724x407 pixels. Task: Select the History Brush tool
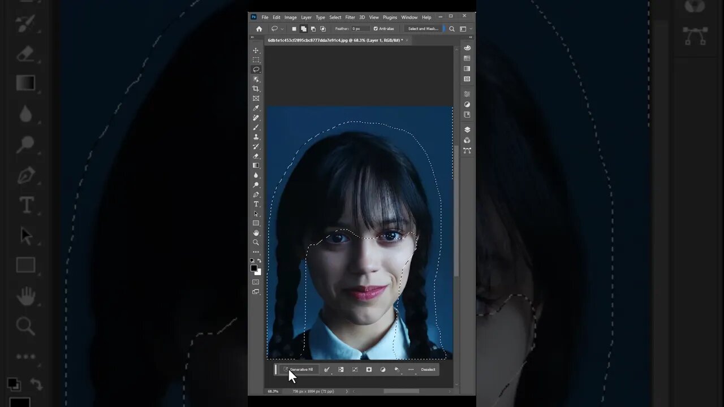[x=256, y=146]
